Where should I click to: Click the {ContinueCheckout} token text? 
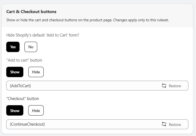coord(27,124)
